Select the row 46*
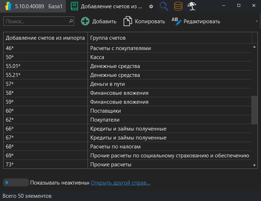Screen dimensions: 261x201 tap(127, 48)
